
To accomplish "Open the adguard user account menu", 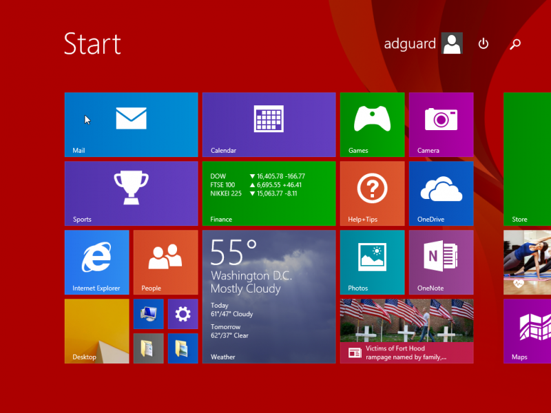I will (x=423, y=43).
